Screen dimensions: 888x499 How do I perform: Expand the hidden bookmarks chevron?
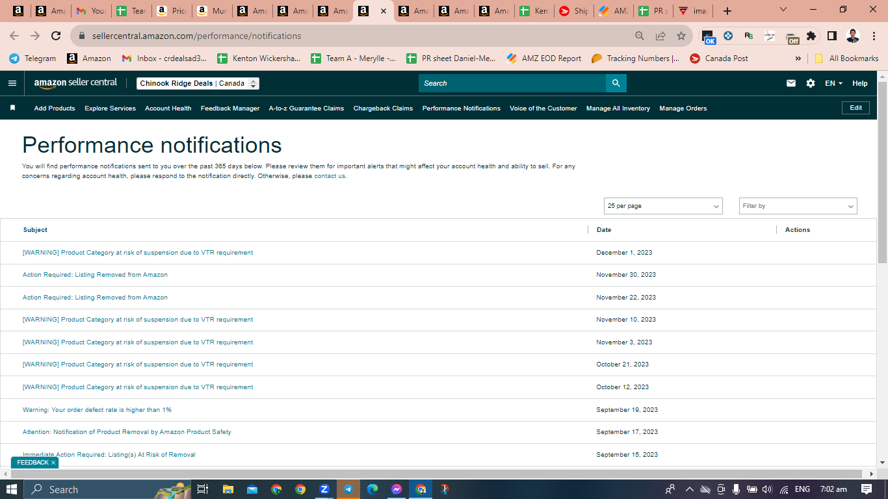click(x=798, y=58)
